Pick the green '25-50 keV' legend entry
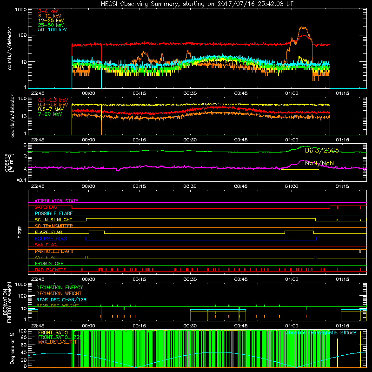 [51, 25]
